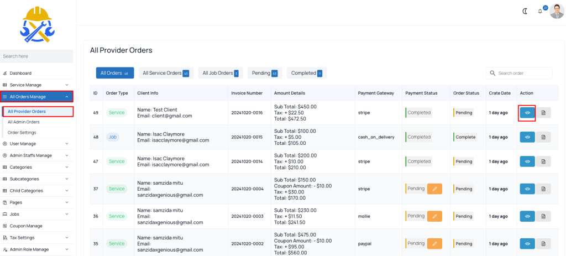Click the Job badge on order 48
Screen dimensions: 566x256
[113, 137]
